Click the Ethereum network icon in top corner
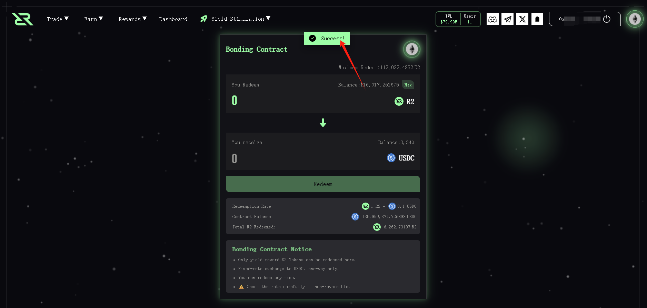Viewport: 647px width, 308px height. coord(635,19)
